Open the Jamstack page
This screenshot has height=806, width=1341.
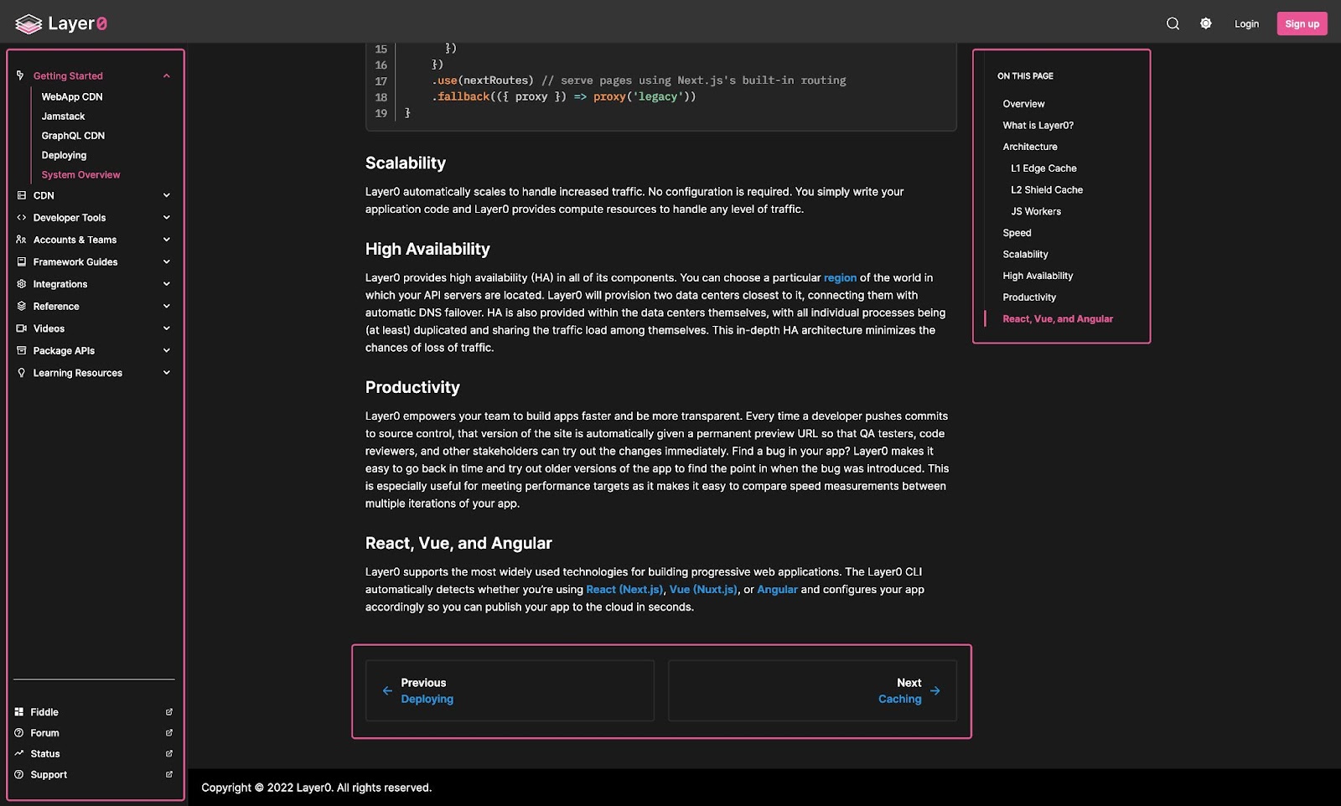63,116
